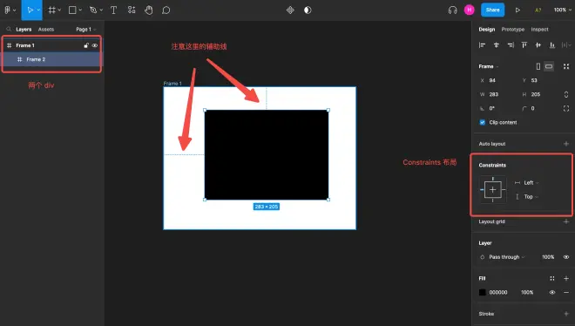Select the Rectangle shape tool
Viewport: 575px width, 326px height.
[72, 10]
